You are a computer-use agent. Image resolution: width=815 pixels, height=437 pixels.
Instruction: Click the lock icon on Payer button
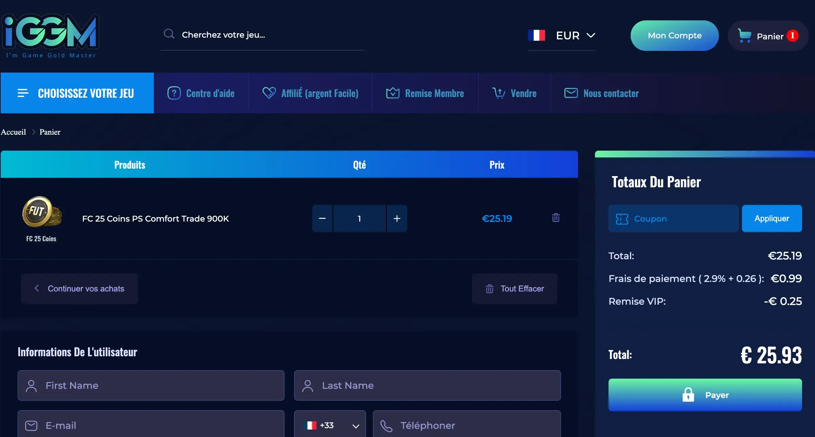coord(688,395)
